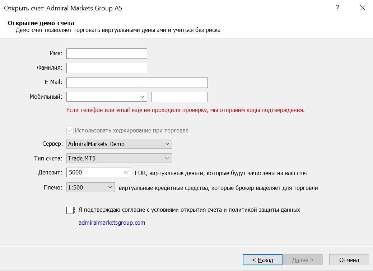Expand the Сервер AdmiralMarkets-Demo dropdown
373x271 pixels.
(119, 144)
